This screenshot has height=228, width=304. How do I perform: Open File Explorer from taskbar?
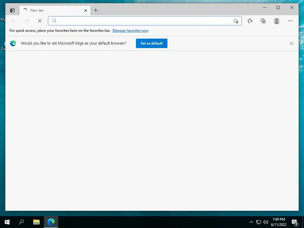click(36, 222)
